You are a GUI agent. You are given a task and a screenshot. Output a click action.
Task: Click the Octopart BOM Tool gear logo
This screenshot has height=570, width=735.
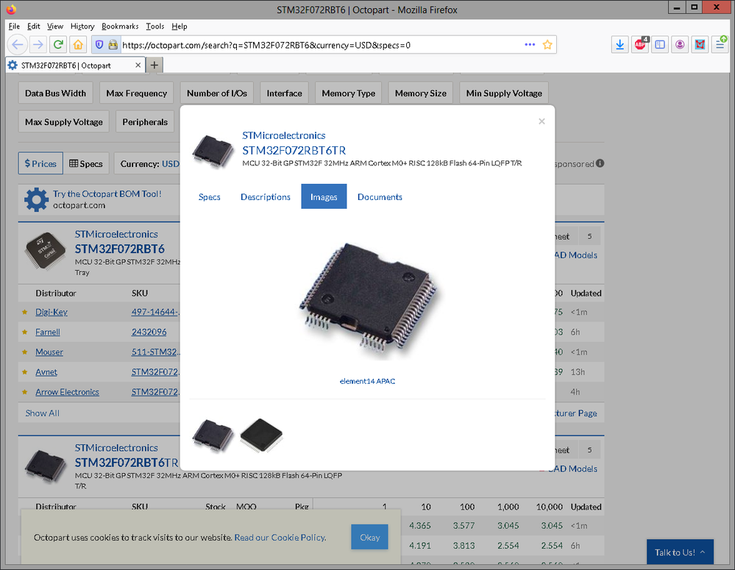click(36, 200)
